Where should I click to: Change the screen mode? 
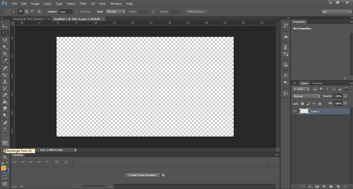point(5,184)
